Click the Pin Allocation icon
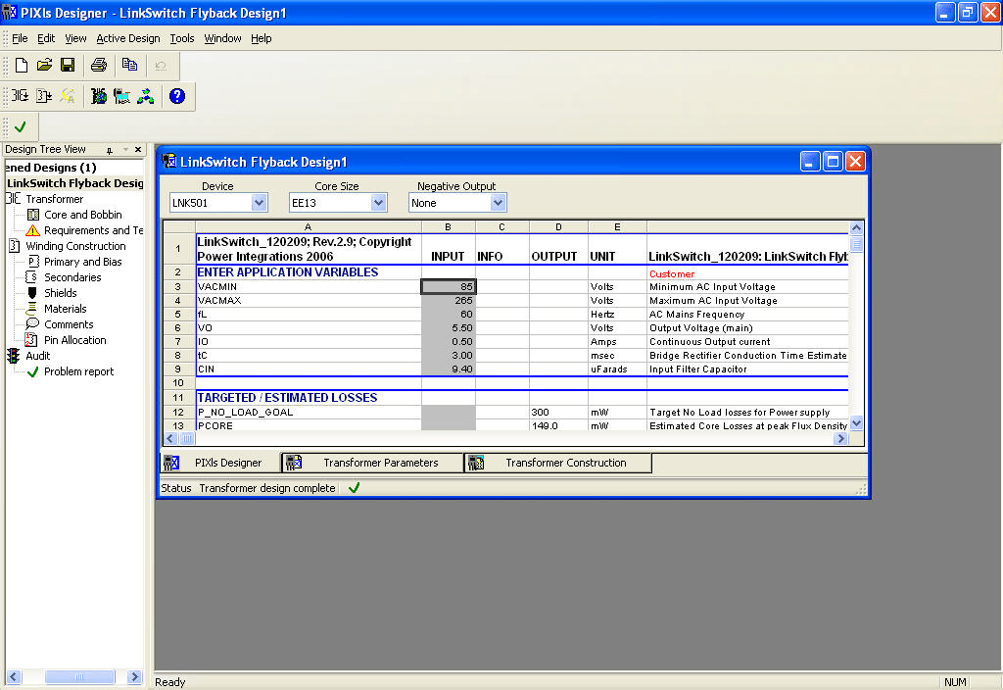Screen dimensions: 1003x690 click(x=31, y=340)
